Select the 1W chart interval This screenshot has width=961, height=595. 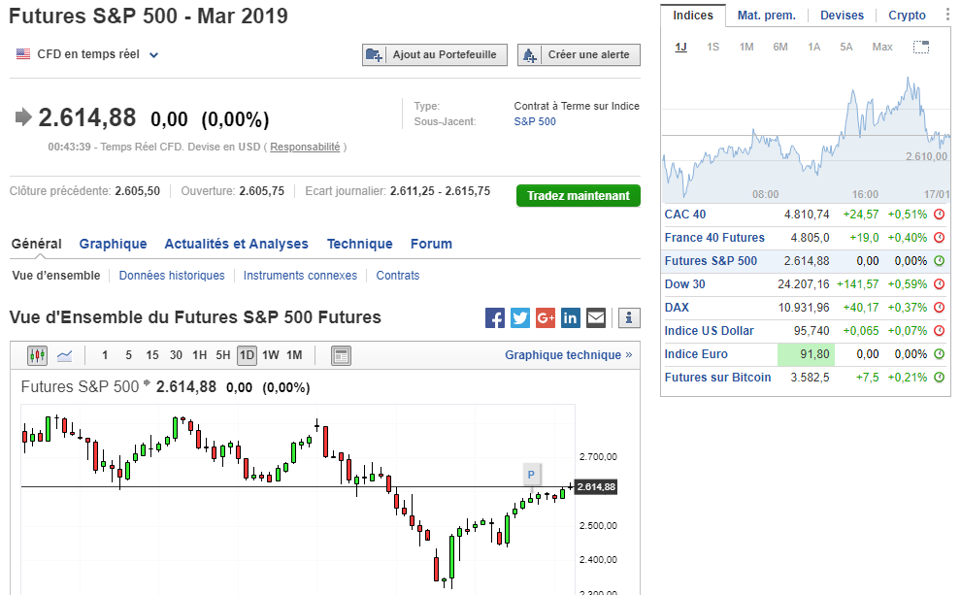pyautogui.click(x=271, y=355)
